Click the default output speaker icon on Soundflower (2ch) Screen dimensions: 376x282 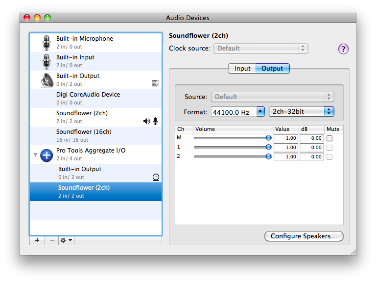(x=146, y=121)
